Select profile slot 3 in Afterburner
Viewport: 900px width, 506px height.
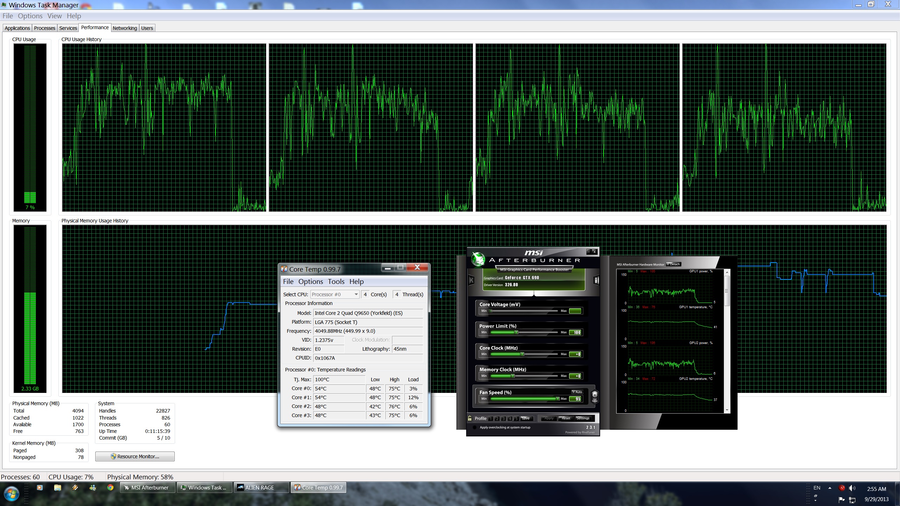pyautogui.click(x=503, y=419)
